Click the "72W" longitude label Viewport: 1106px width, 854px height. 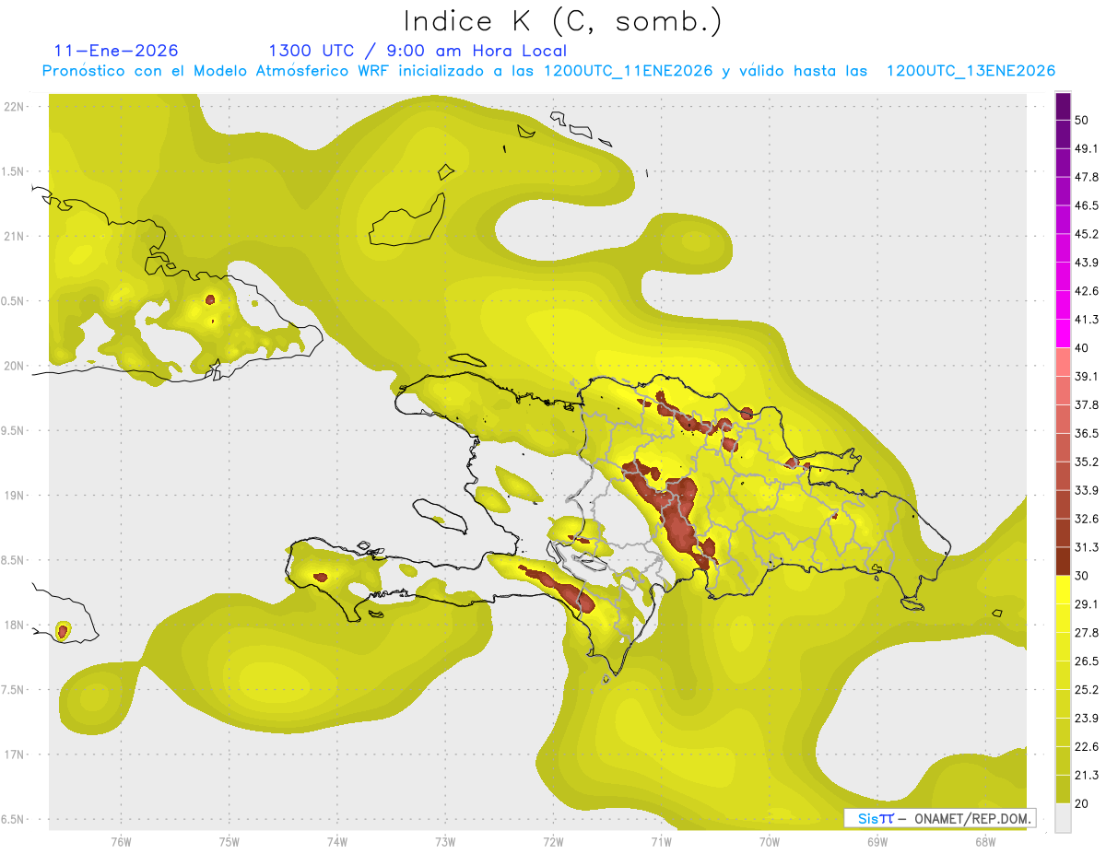[x=553, y=842]
